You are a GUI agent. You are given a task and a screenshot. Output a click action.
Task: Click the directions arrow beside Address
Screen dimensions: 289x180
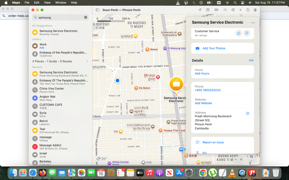(248, 114)
